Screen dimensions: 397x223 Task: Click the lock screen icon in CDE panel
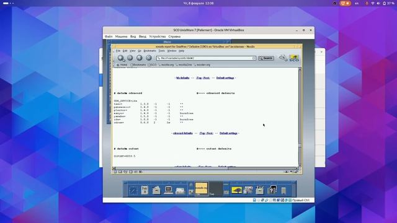click(x=191, y=185)
